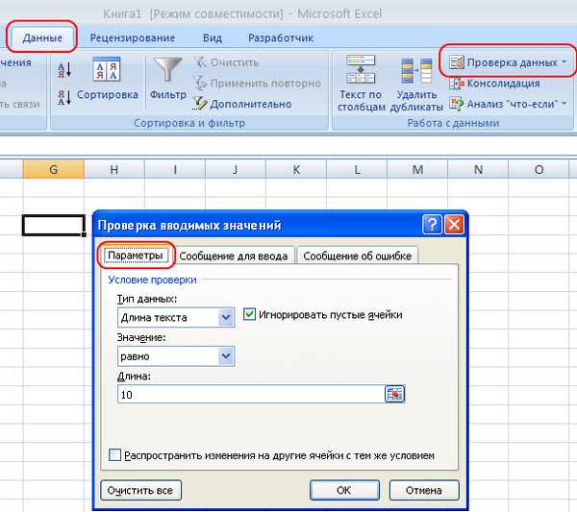The width and height of the screenshot is (577, 512).
Task: Open Сообщение для ввода tab
Action: click(234, 256)
